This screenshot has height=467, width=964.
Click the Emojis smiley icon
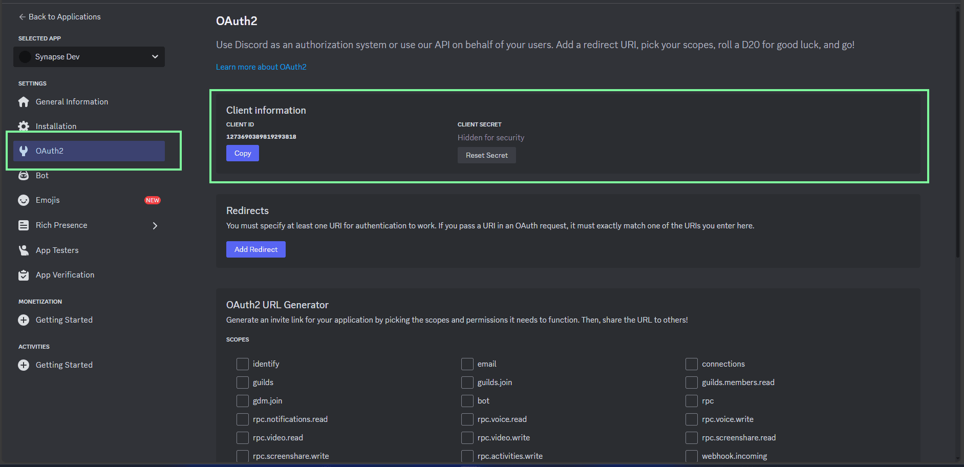[24, 200]
